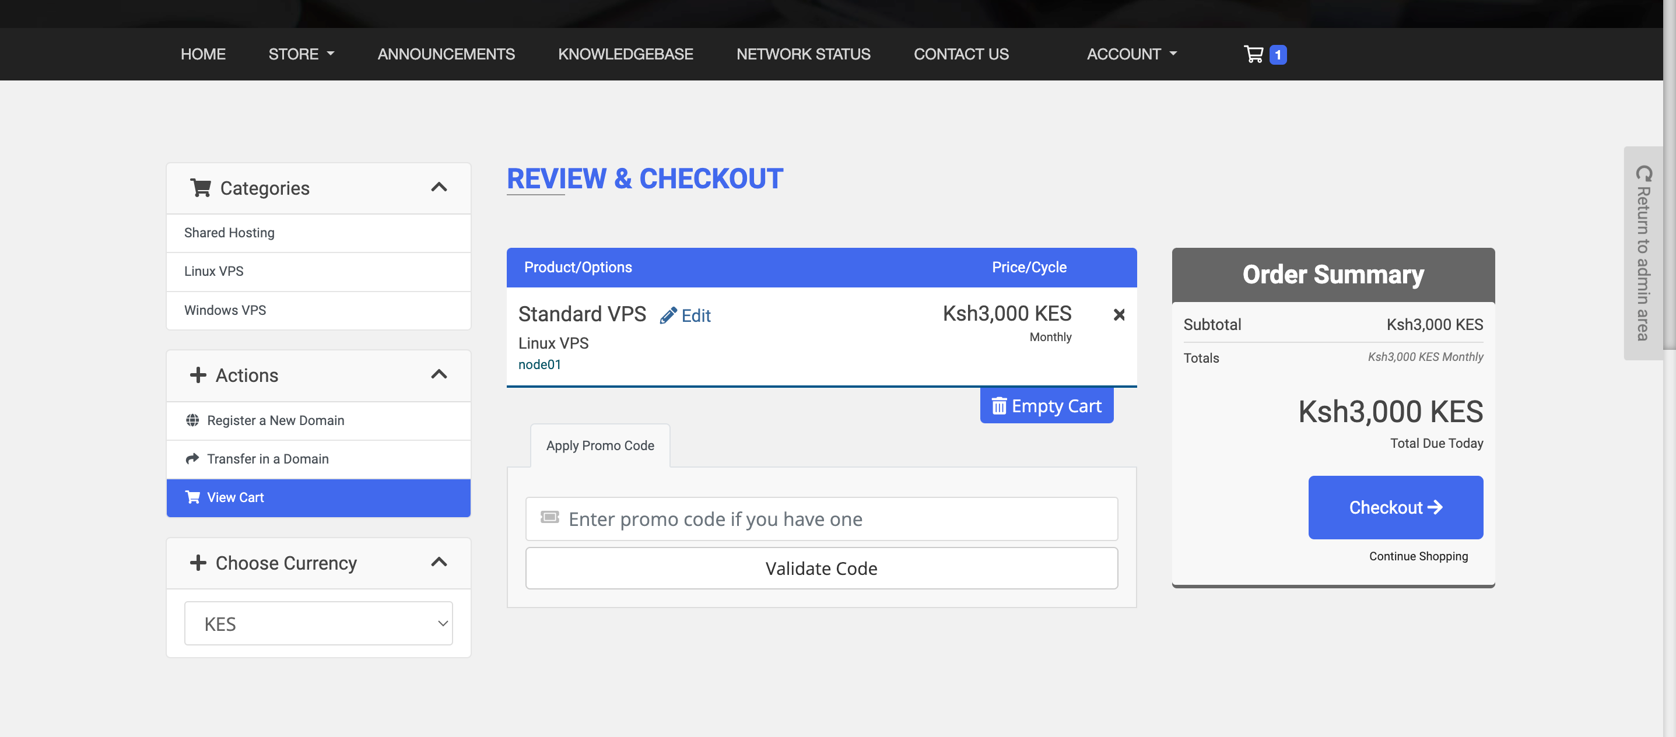This screenshot has width=1676, height=737.
Task: Click the promo code input field
Action: [821, 519]
